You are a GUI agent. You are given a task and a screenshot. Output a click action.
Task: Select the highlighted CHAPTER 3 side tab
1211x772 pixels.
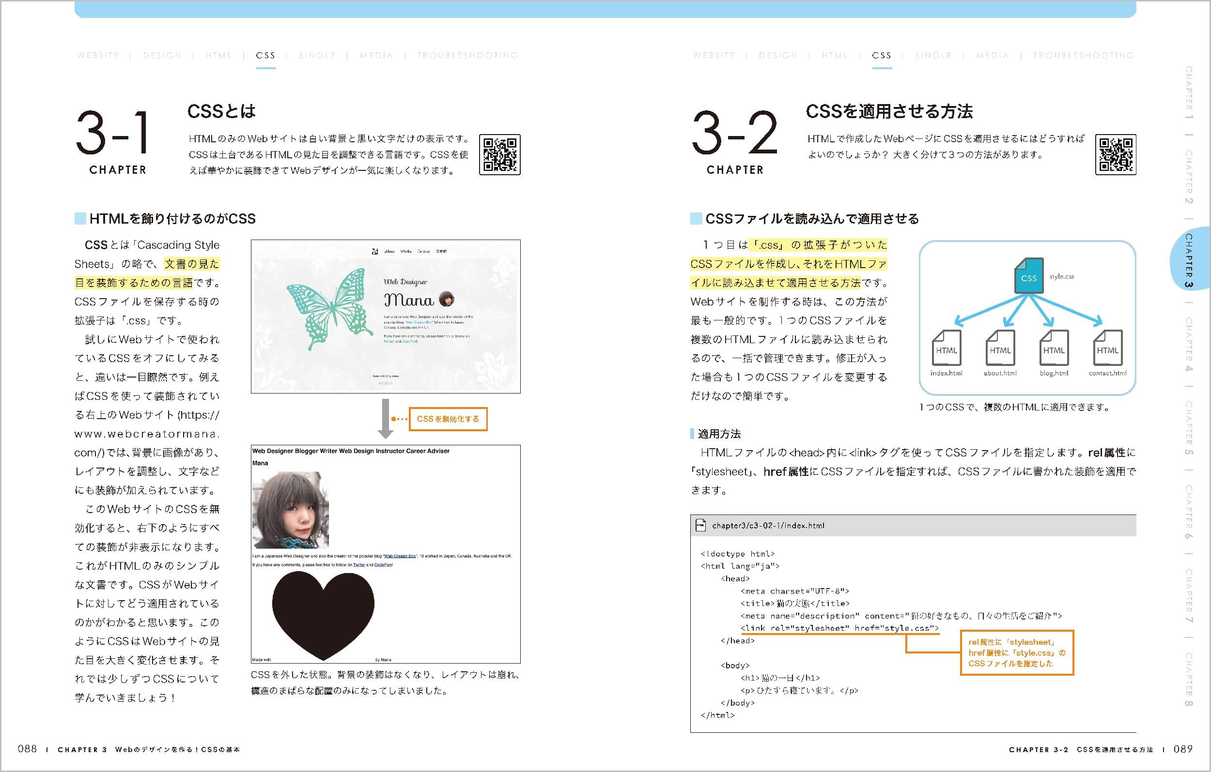[x=1188, y=260]
